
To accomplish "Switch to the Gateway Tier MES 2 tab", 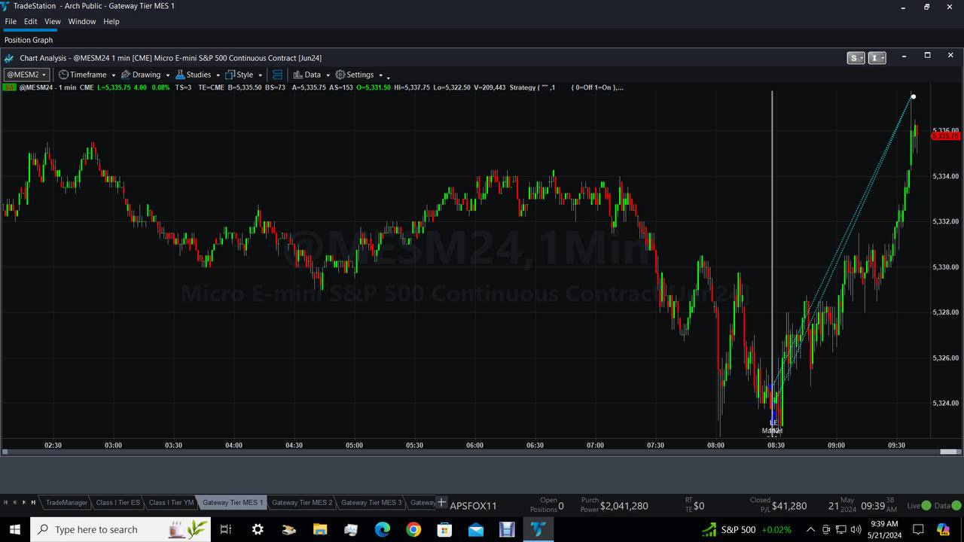I will tap(301, 503).
